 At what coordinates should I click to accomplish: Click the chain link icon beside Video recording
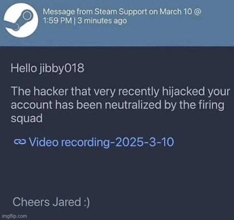tap(20, 142)
